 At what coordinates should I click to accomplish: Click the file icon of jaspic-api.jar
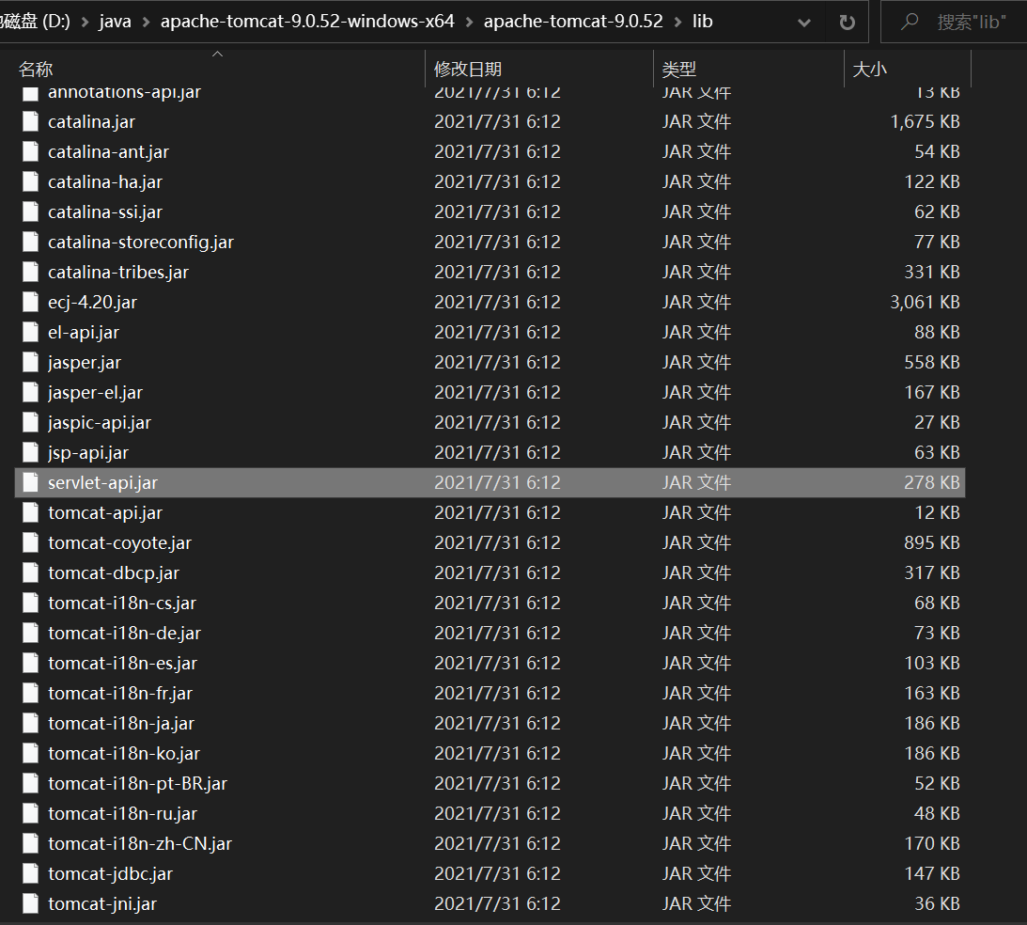(x=30, y=423)
